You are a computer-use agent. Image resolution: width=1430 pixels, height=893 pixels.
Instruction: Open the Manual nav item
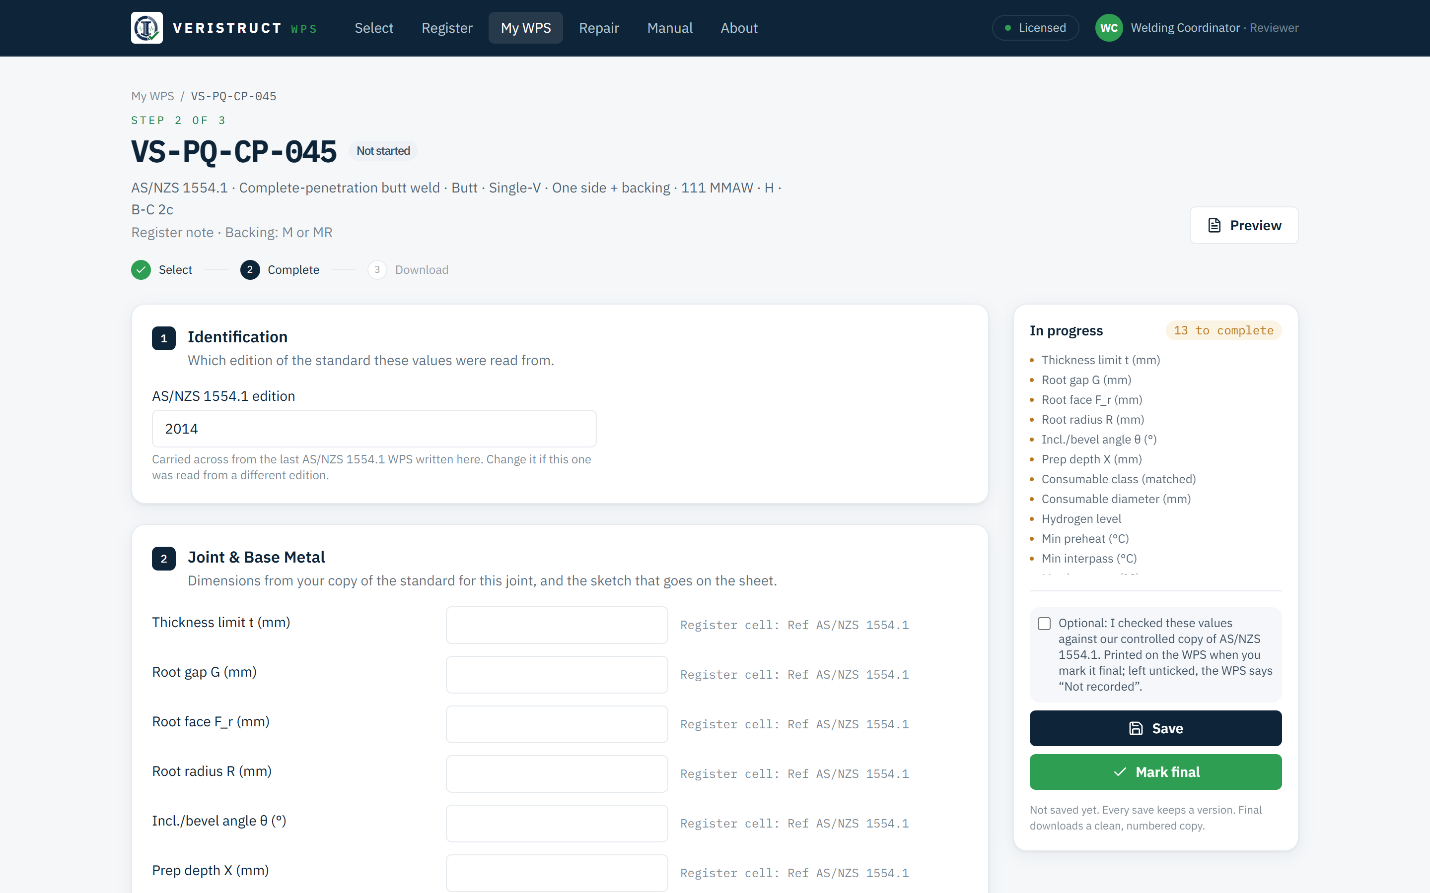669,28
